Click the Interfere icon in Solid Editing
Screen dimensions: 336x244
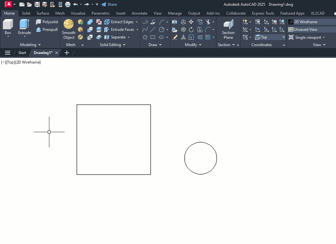[99, 22]
